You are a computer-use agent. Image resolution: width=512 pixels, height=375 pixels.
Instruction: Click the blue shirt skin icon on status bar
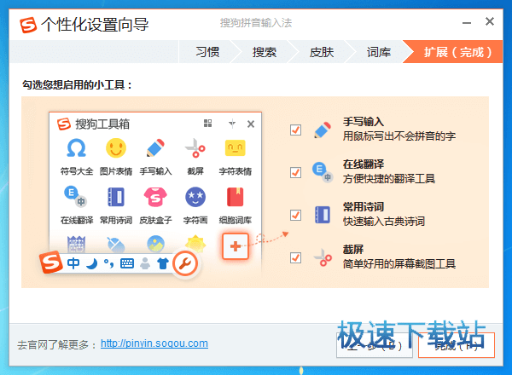(x=163, y=263)
